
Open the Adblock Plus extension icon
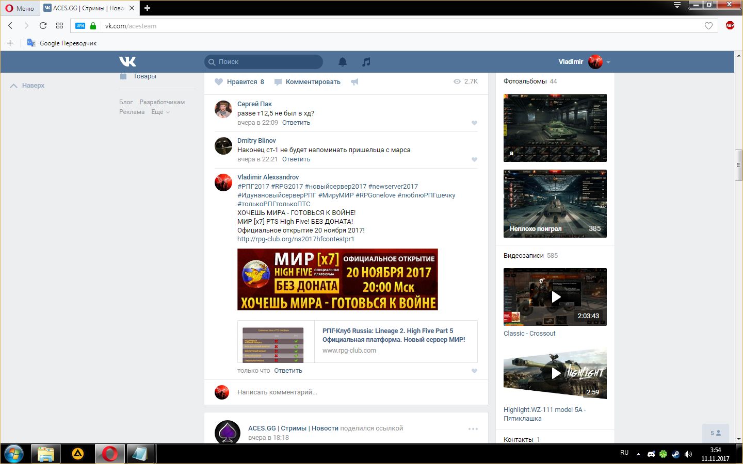pos(730,26)
